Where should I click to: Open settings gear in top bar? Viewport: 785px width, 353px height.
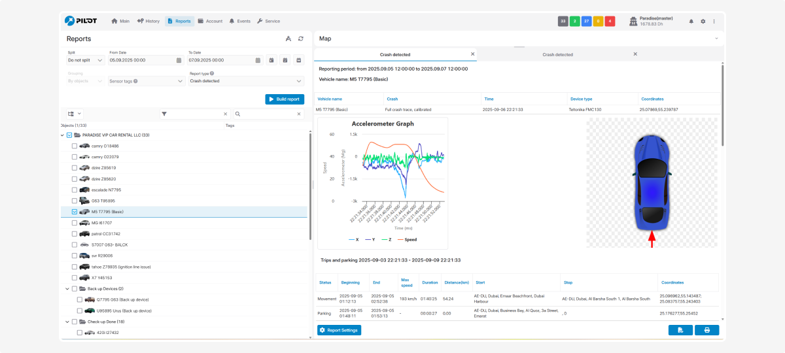[x=703, y=22]
